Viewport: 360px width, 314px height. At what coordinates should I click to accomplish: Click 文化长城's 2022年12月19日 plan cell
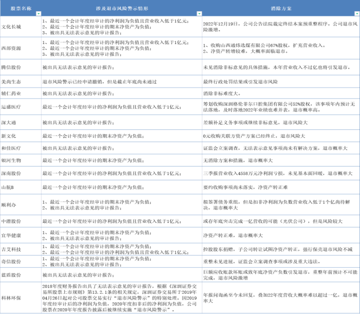(x=281, y=27)
